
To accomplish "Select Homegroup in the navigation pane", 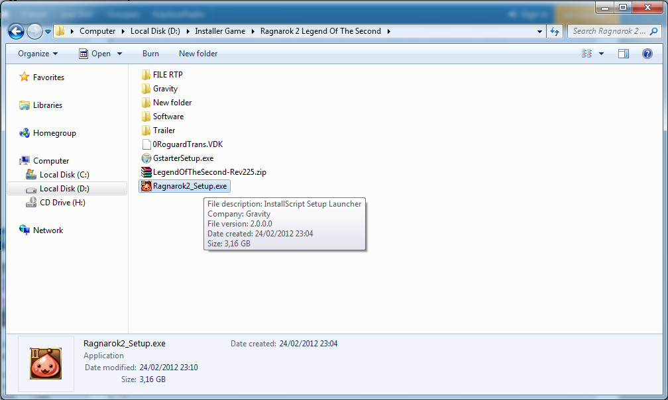I will click(54, 133).
